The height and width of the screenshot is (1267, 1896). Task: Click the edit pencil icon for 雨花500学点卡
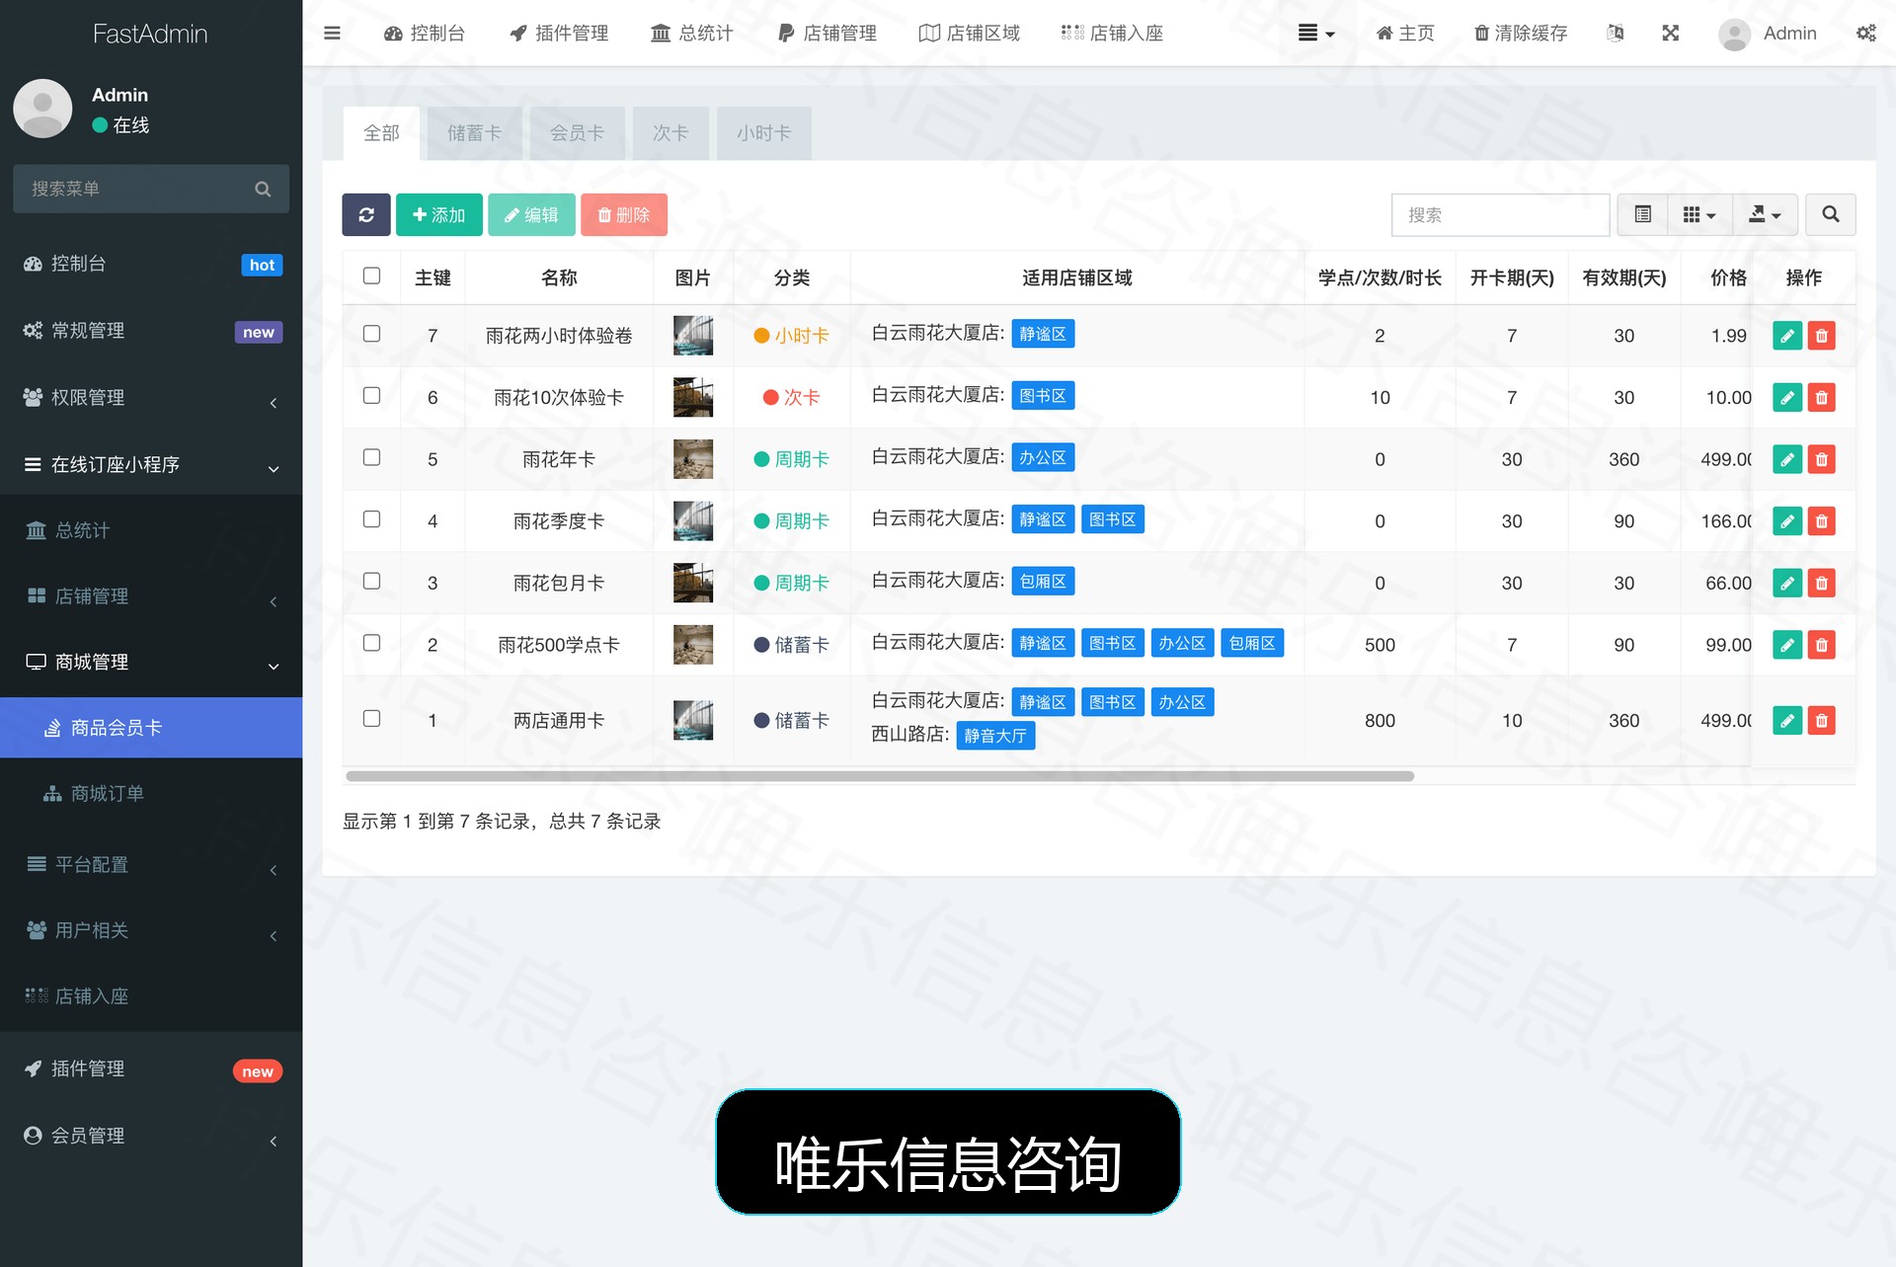coord(1787,645)
